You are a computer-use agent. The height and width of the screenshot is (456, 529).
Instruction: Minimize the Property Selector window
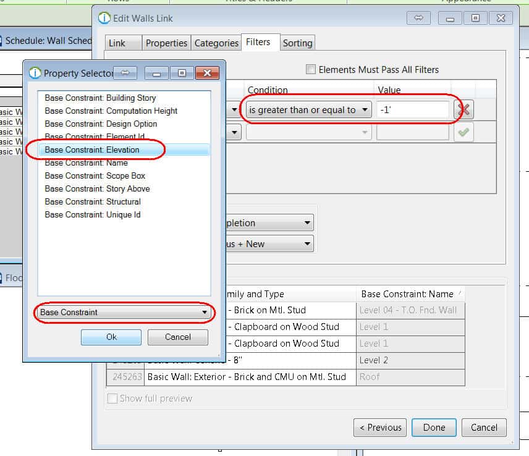click(156, 73)
